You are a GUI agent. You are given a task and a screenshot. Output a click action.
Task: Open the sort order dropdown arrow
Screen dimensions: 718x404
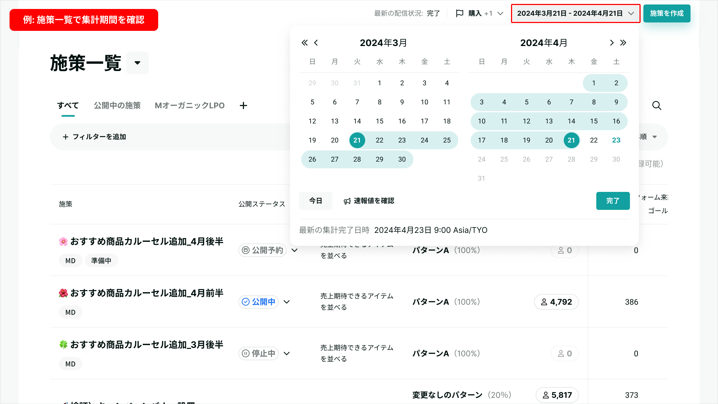pos(655,137)
